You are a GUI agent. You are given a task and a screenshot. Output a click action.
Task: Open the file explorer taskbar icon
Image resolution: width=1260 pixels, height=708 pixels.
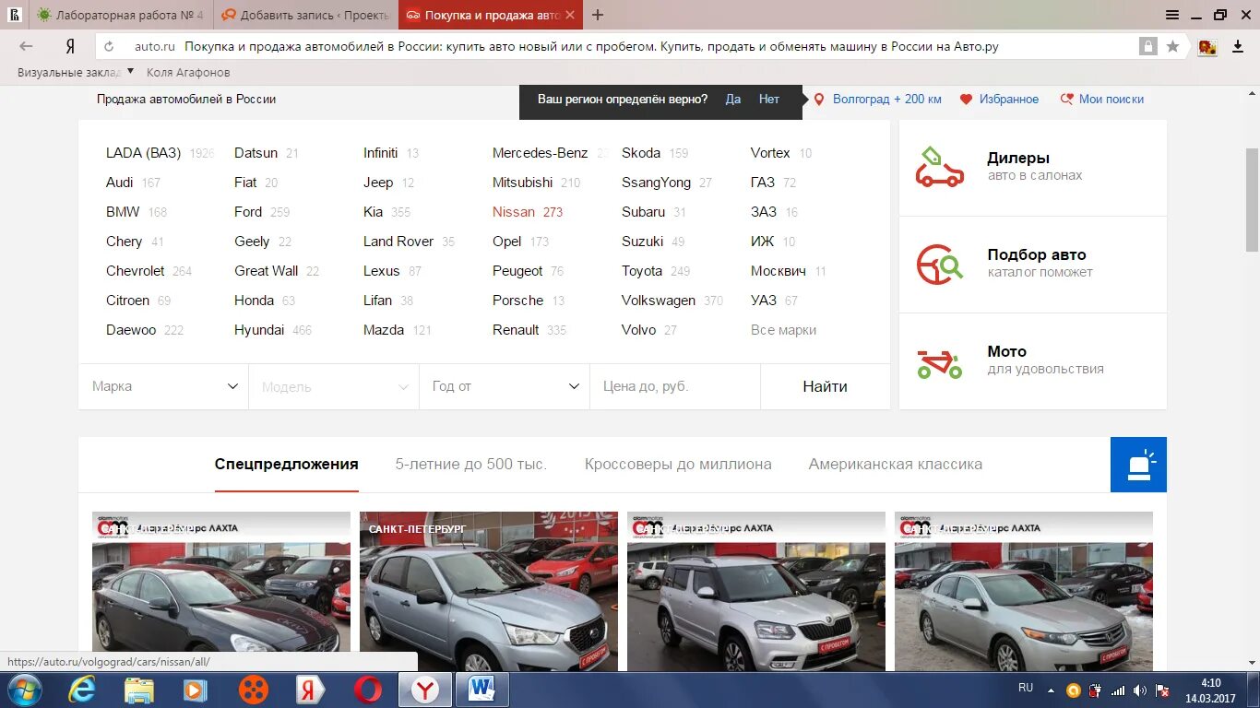pos(139,690)
